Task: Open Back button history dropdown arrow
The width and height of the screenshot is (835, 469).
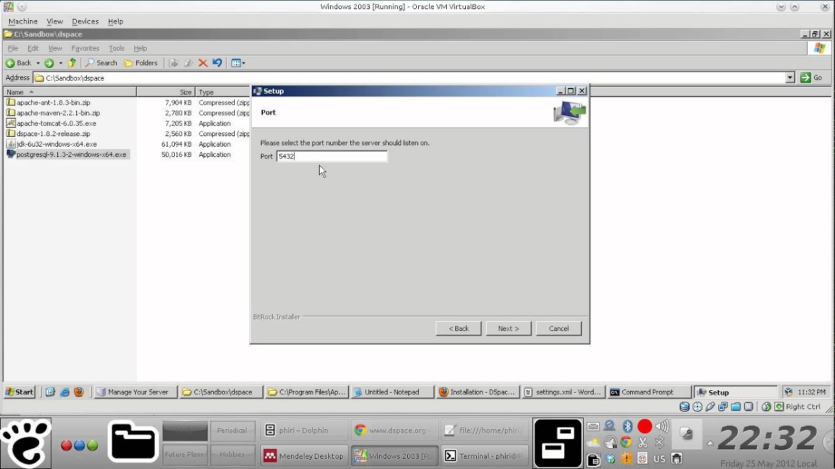Action: [x=38, y=63]
